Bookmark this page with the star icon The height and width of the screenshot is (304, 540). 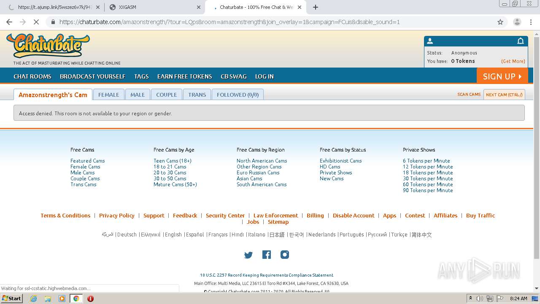pyautogui.click(x=500, y=22)
